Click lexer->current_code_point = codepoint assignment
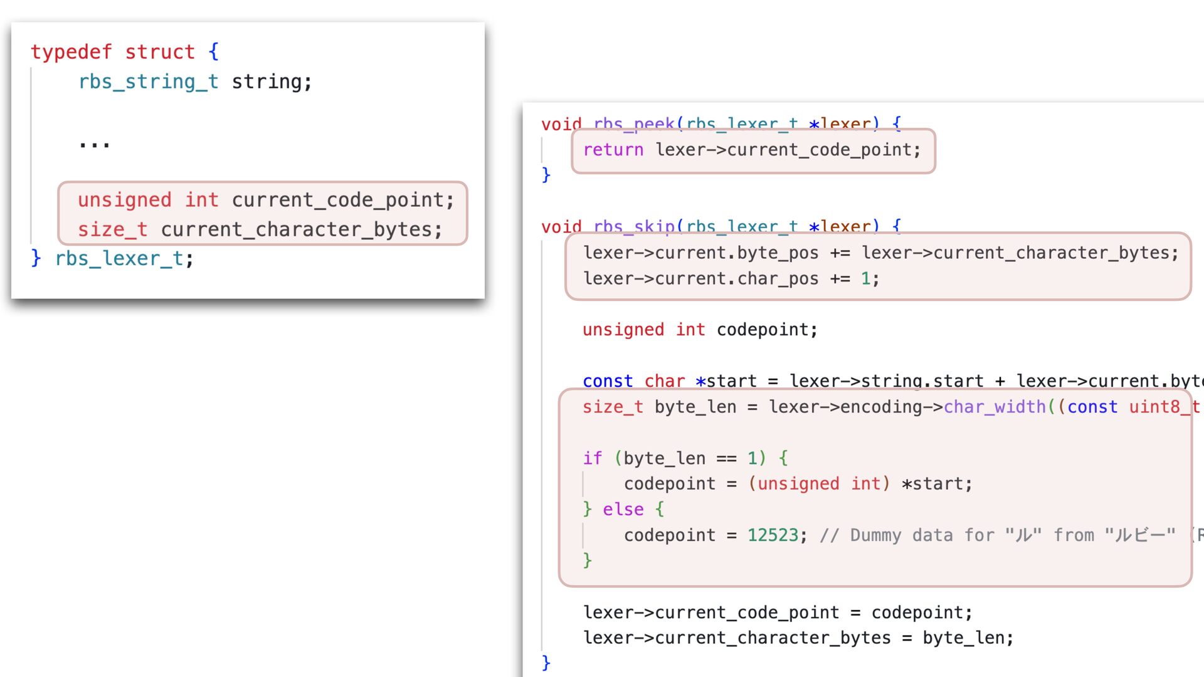This screenshot has width=1204, height=677. tap(778, 612)
